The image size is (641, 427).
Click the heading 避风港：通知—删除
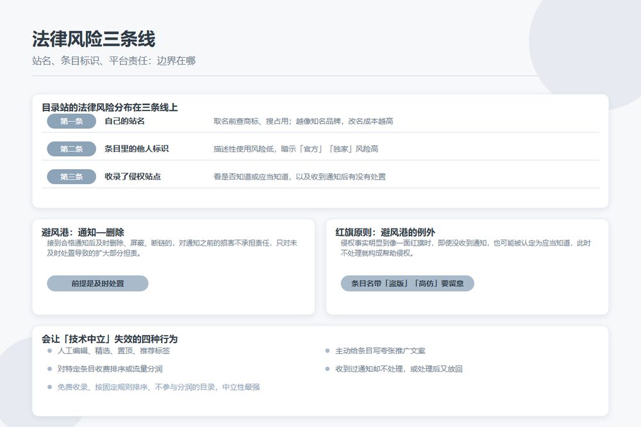coord(83,232)
